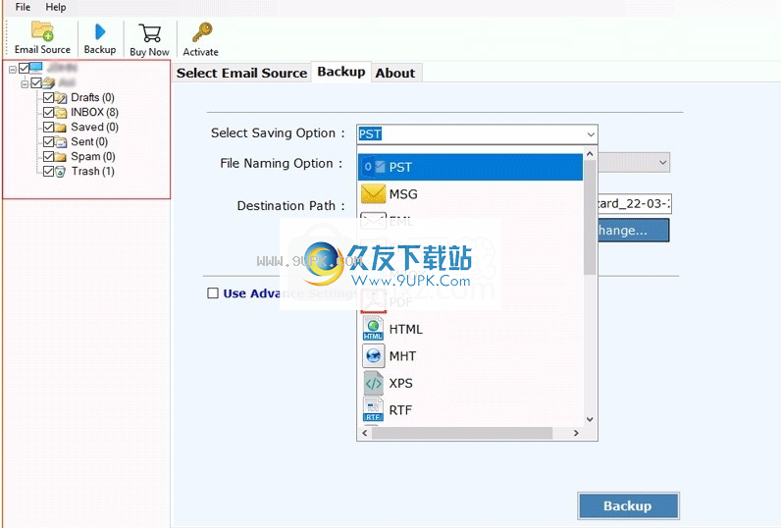The image size is (781, 528).
Task: Click list horizontal scroll right arrow
Action: (x=576, y=433)
